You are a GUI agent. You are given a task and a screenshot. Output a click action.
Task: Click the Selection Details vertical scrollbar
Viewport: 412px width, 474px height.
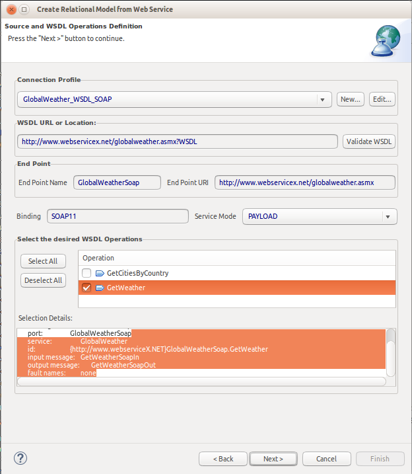point(391,350)
